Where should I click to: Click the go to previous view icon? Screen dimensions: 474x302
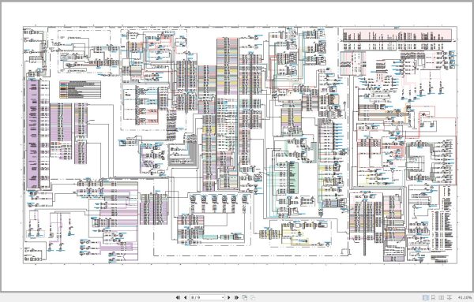pos(245,297)
